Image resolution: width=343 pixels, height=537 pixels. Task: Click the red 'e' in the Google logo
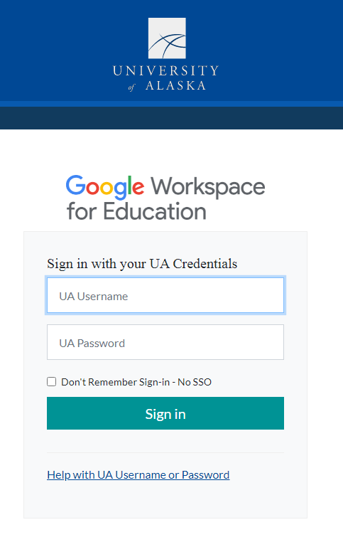(138, 188)
